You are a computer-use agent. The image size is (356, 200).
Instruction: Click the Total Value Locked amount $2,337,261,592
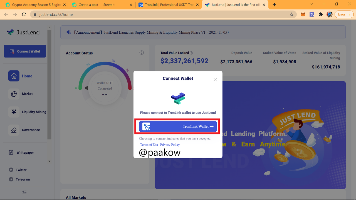(x=184, y=61)
